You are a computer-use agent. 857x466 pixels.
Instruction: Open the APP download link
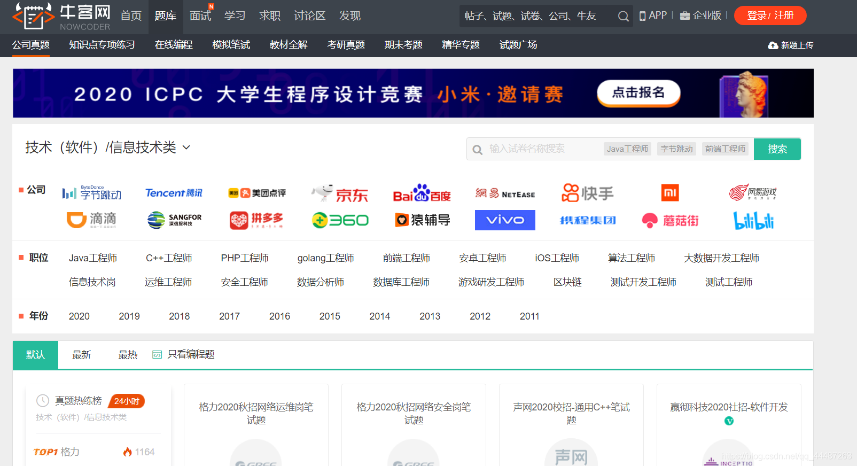653,15
